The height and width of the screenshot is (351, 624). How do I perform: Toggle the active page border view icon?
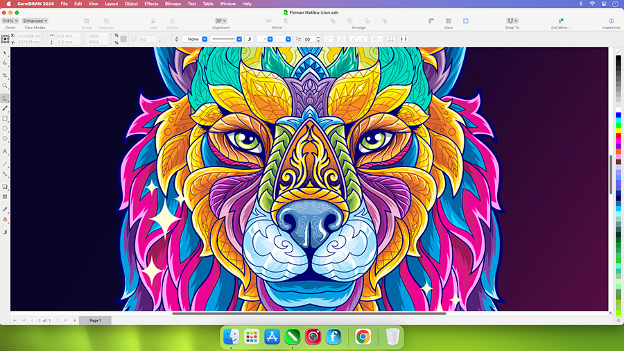466,21
